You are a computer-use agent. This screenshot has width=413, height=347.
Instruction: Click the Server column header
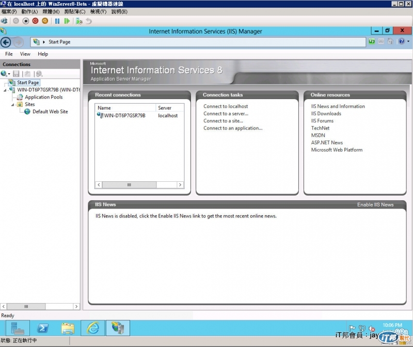(x=170, y=108)
